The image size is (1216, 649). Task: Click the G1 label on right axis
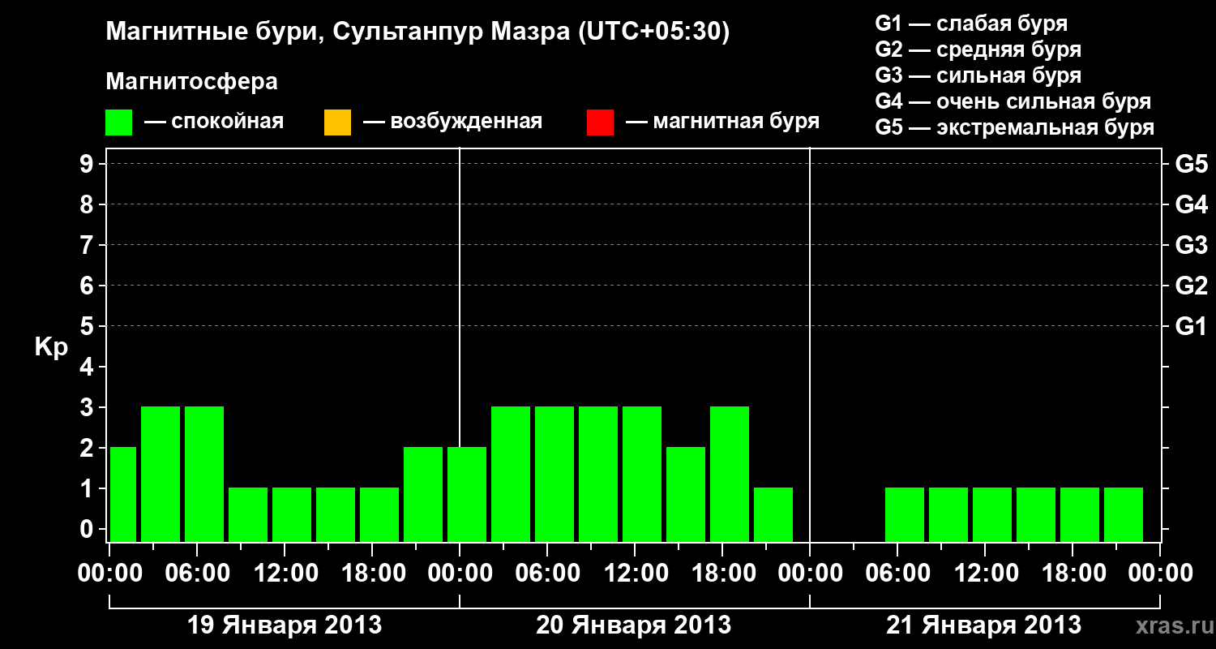click(x=1192, y=326)
